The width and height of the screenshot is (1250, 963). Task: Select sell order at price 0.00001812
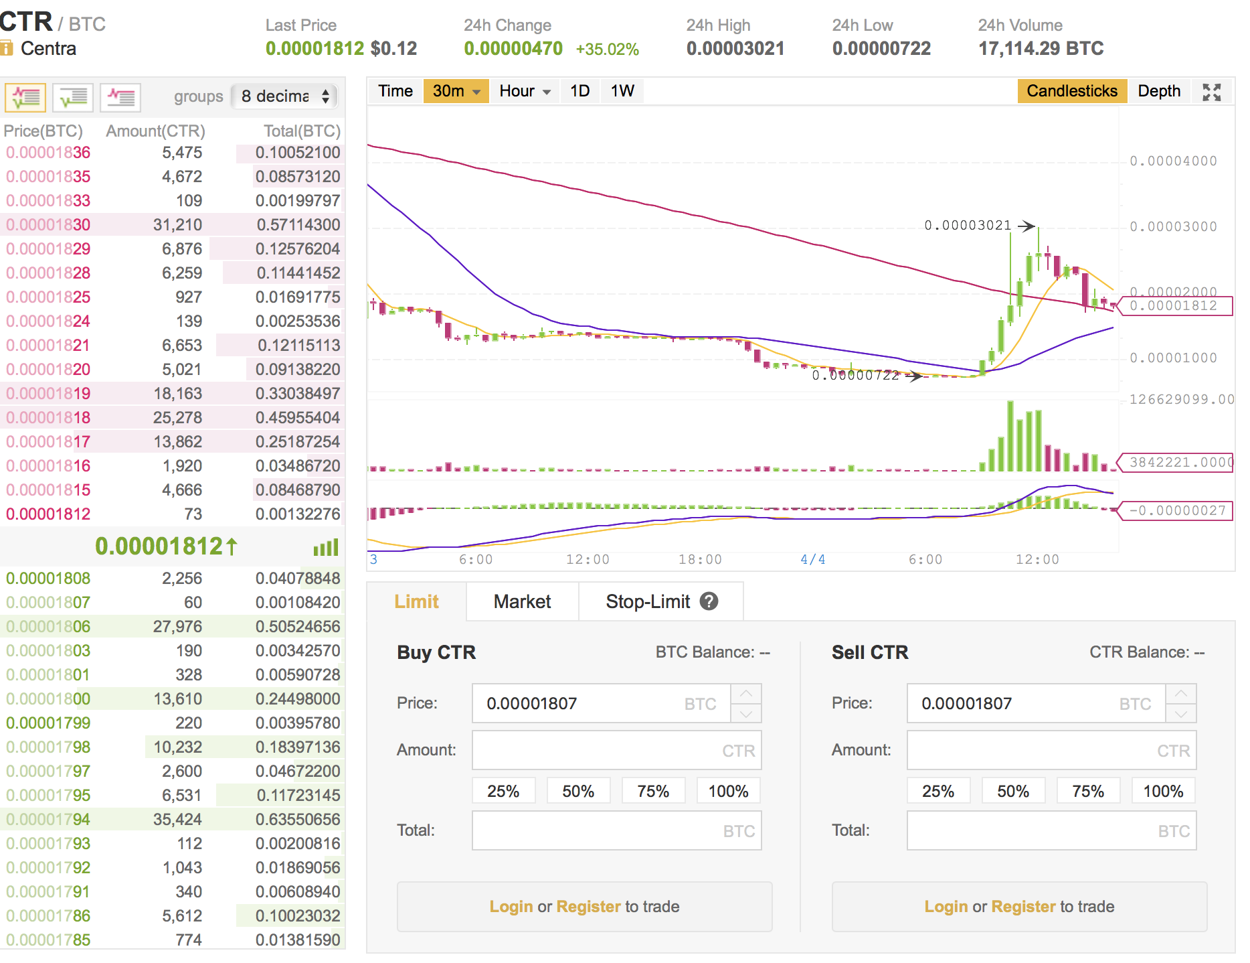(x=173, y=514)
